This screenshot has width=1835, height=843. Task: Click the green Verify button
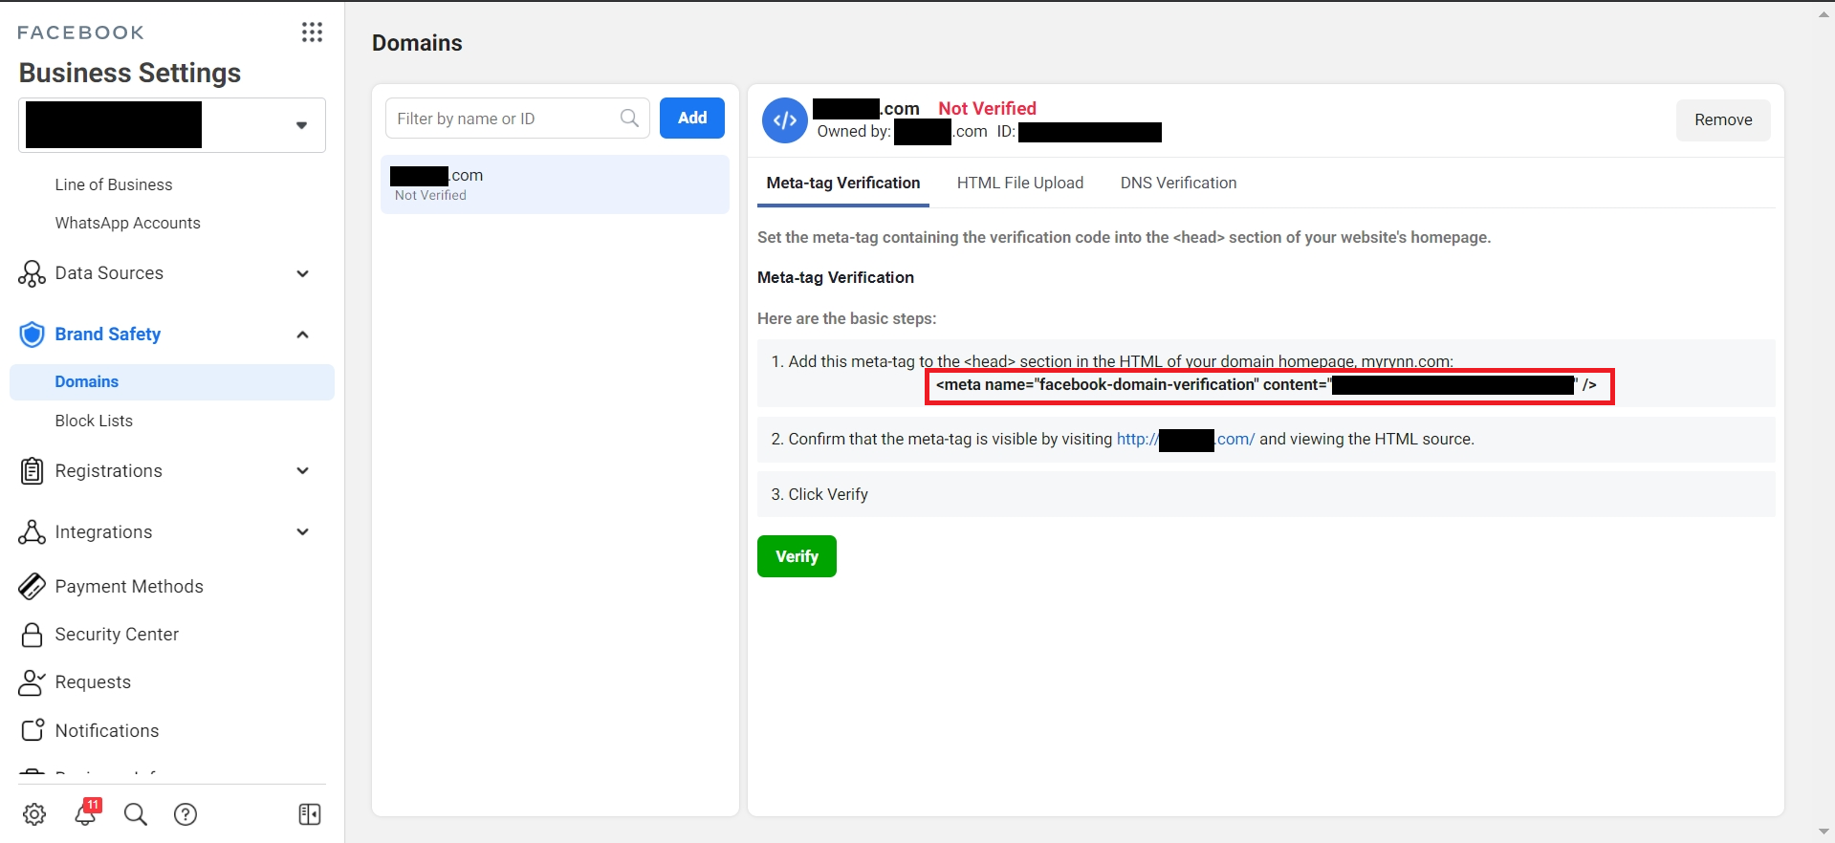(x=797, y=556)
